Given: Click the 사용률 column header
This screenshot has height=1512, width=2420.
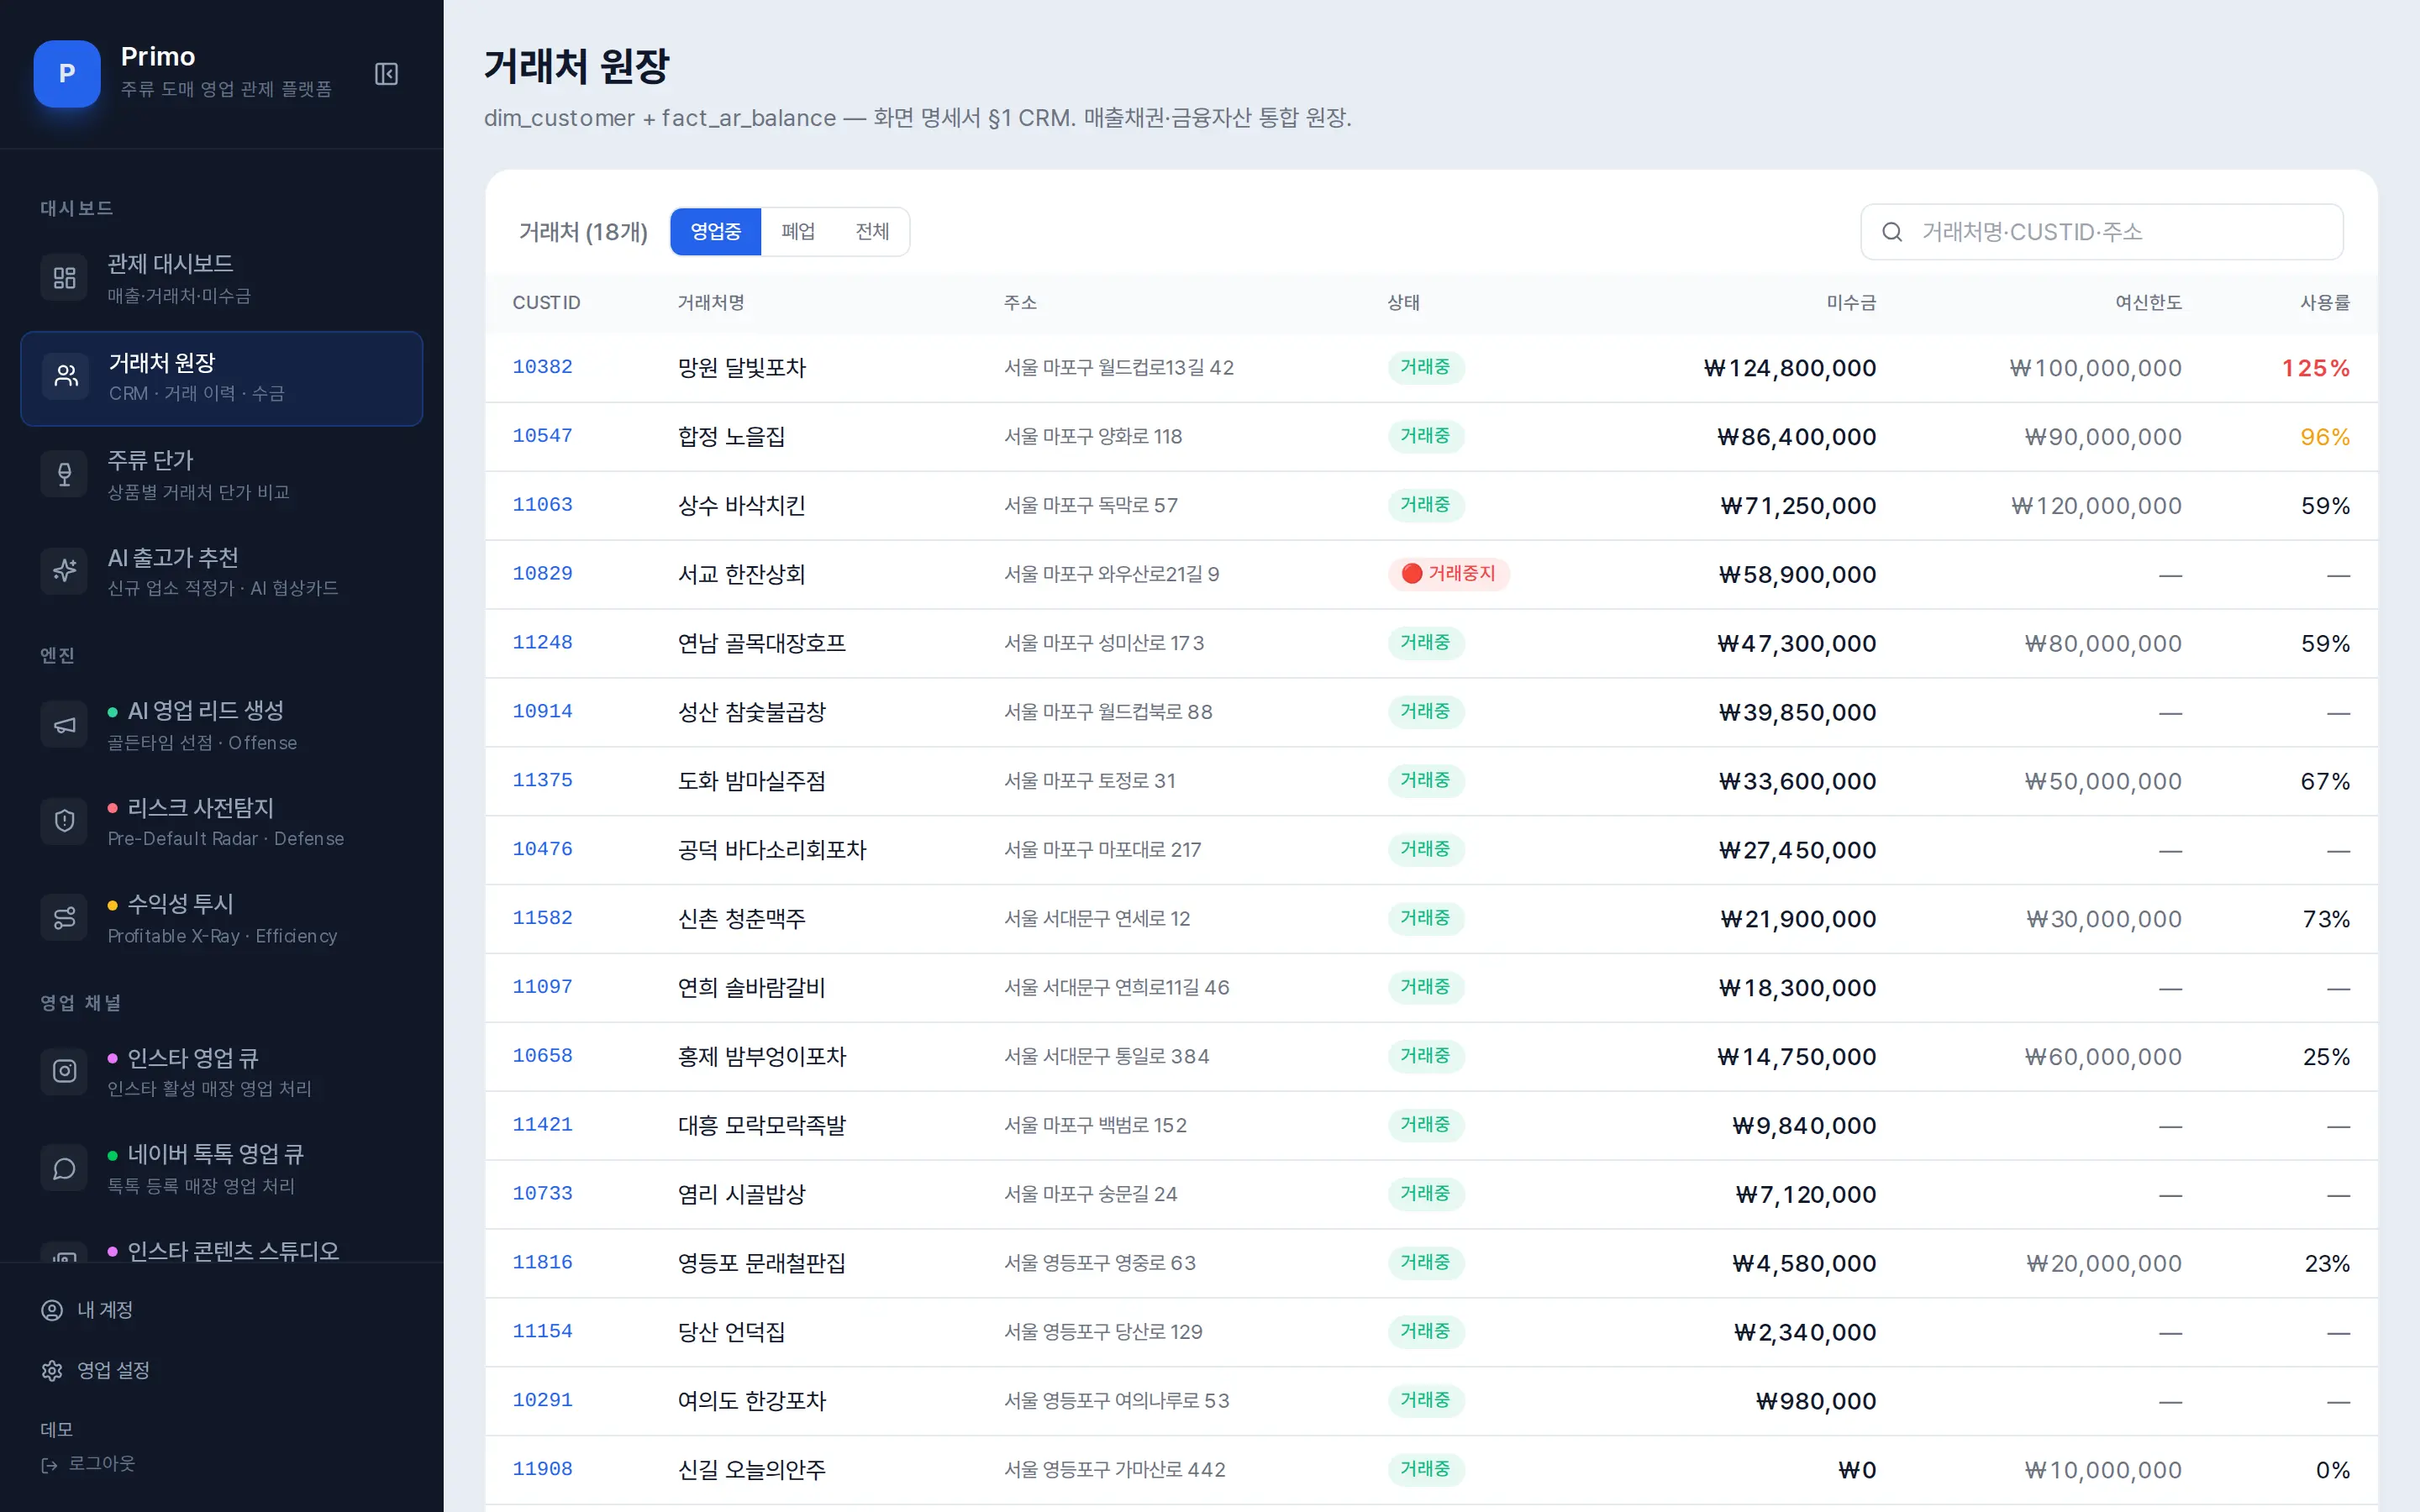Looking at the screenshot, I should (x=2325, y=303).
